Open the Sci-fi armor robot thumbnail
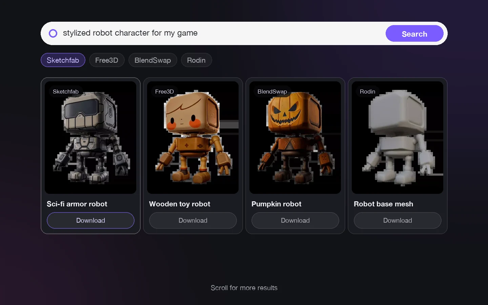The height and width of the screenshot is (305, 488). coord(90,138)
